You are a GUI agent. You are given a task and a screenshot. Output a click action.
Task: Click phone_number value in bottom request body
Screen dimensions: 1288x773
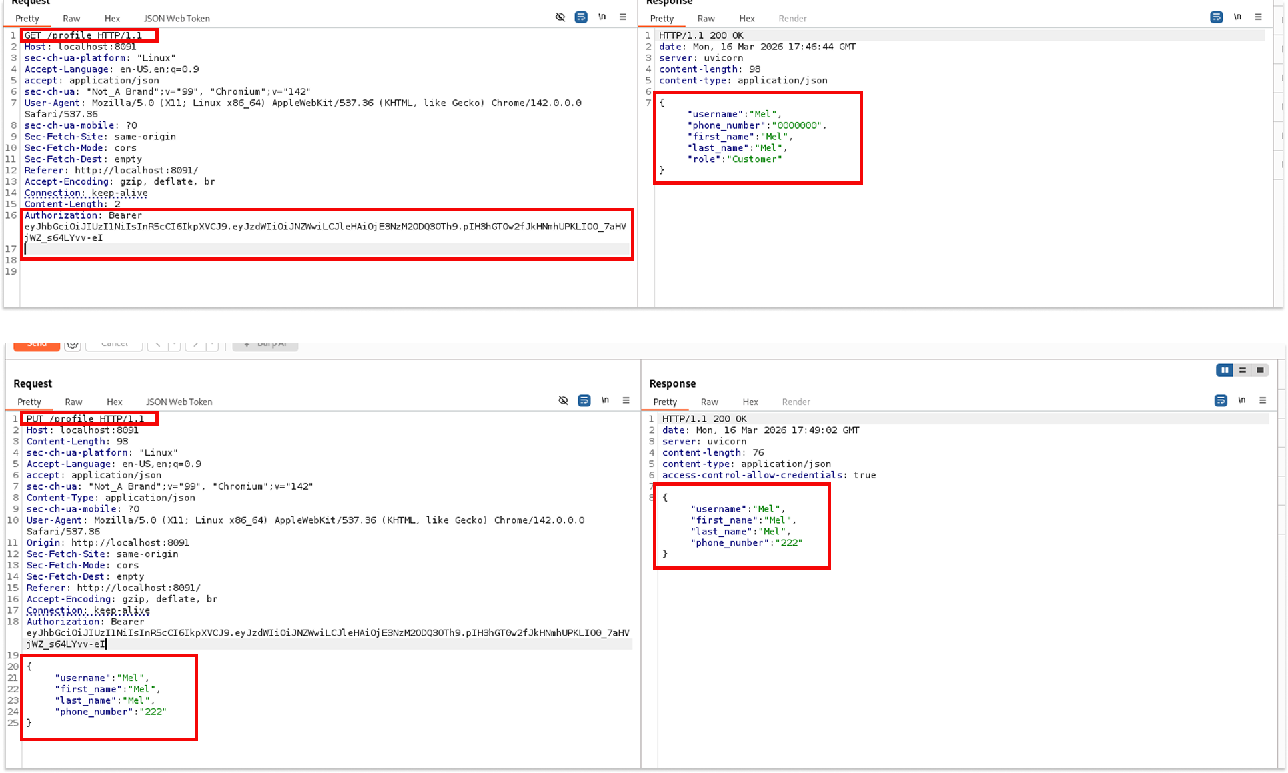(153, 712)
